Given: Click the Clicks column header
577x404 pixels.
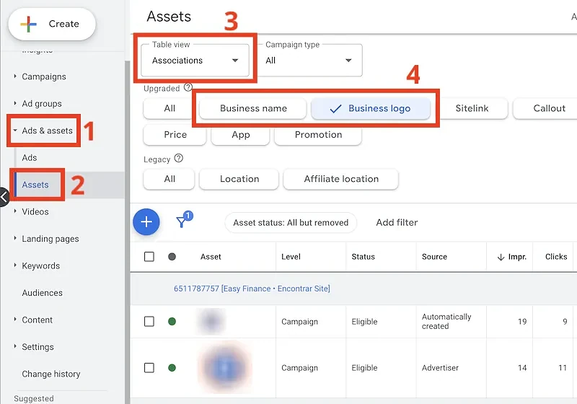Looking at the screenshot, I should [x=556, y=256].
